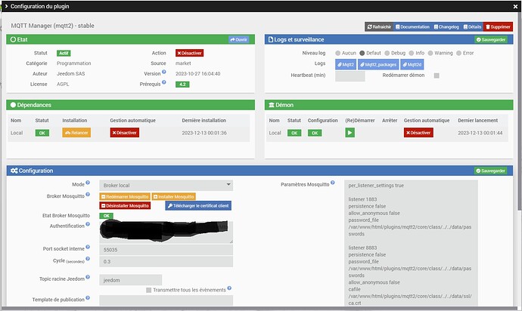Click the help icon beside Paramètres Mosquitto
This screenshot has width=522, height=311.
tap(333, 183)
